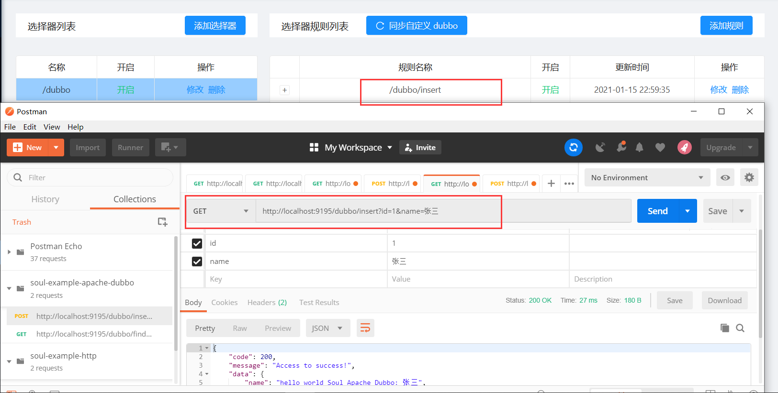Click the new window icon button
This screenshot has height=393, width=778.
(x=170, y=147)
